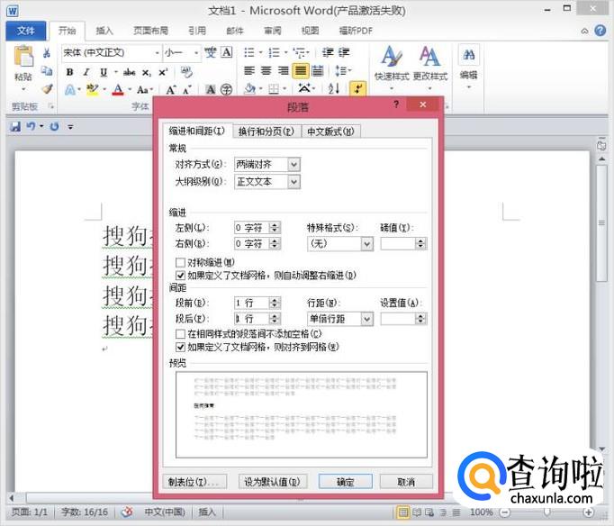This screenshot has width=614, height=526.
Task: Open Word Help question mark icon
Action: (x=600, y=31)
